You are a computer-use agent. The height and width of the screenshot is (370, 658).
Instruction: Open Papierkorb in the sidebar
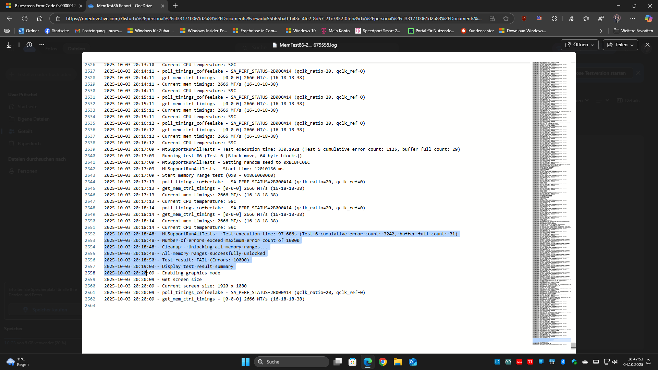click(x=29, y=144)
